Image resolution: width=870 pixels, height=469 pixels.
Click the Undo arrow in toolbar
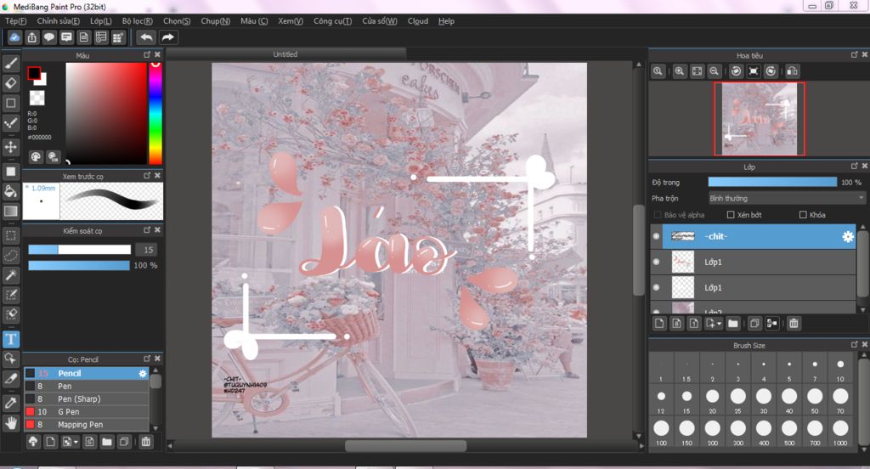pyautogui.click(x=146, y=37)
